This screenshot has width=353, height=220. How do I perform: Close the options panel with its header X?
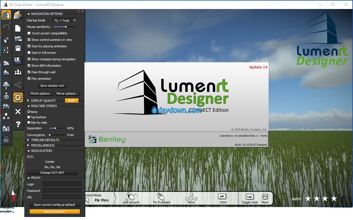coord(83,11)
